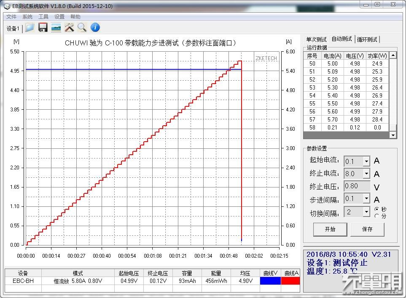Expand the 终止电流 dropdown arrow
This screenshot has height=298, width=406.
click(x=366, y=174)
